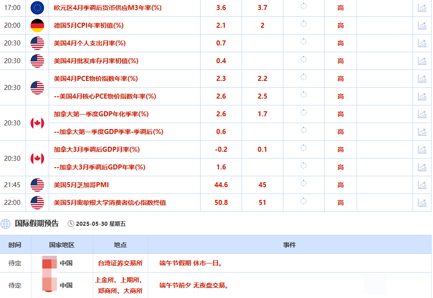This screenshot has width=433, height=298.
Task: Click 事件 column header
Action: click(x=289, y=245)
